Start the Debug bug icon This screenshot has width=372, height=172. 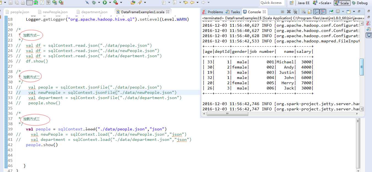coord(94,2)
